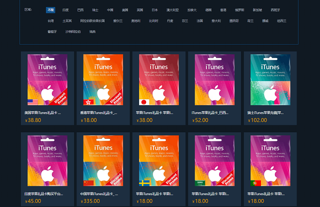
Task: Click the ¥52.00 price
Action: coord(200,120)
